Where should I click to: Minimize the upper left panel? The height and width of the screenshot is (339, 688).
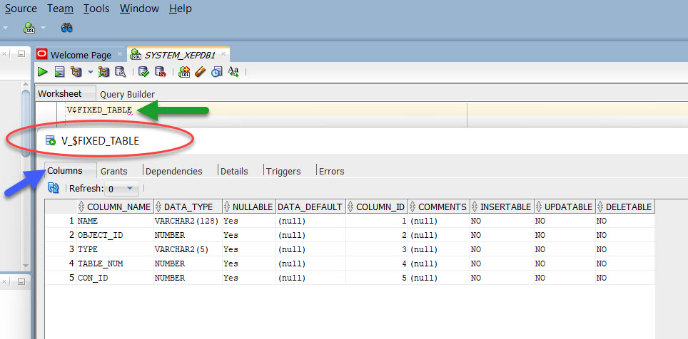21,54
